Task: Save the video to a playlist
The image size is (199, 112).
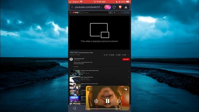Action: pyautogui.click(x=124, y=55)
